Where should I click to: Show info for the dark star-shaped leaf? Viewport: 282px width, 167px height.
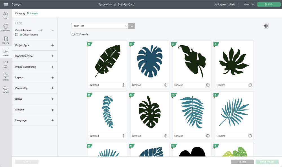click(x=250, y=85)
